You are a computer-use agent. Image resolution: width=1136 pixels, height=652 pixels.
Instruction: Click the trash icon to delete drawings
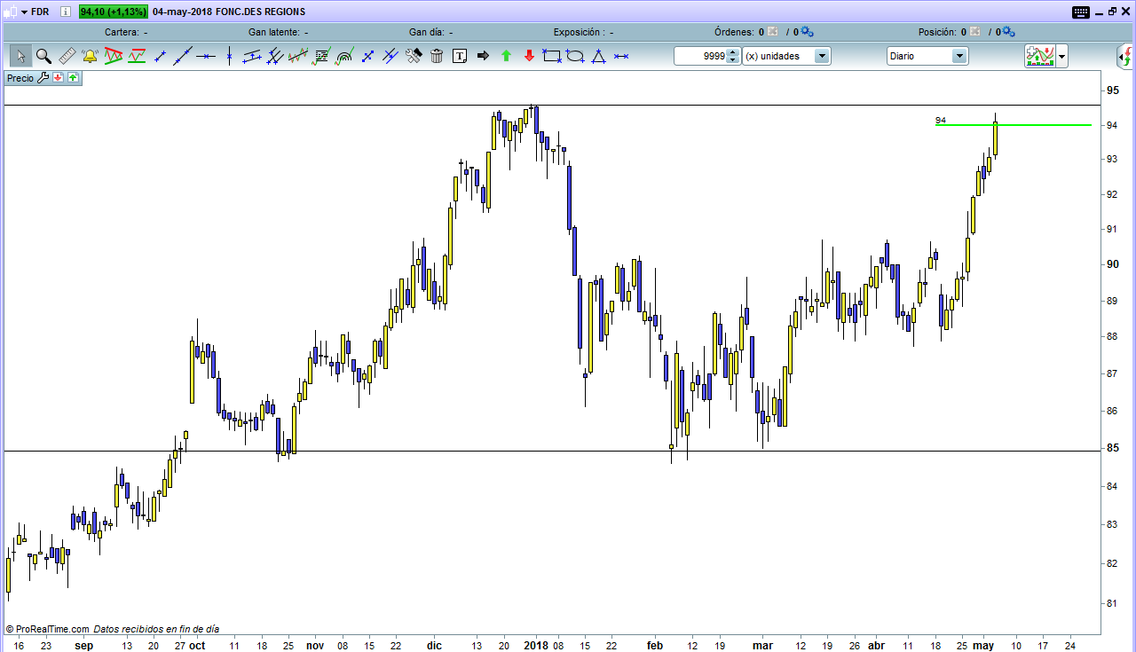(435, 55)
